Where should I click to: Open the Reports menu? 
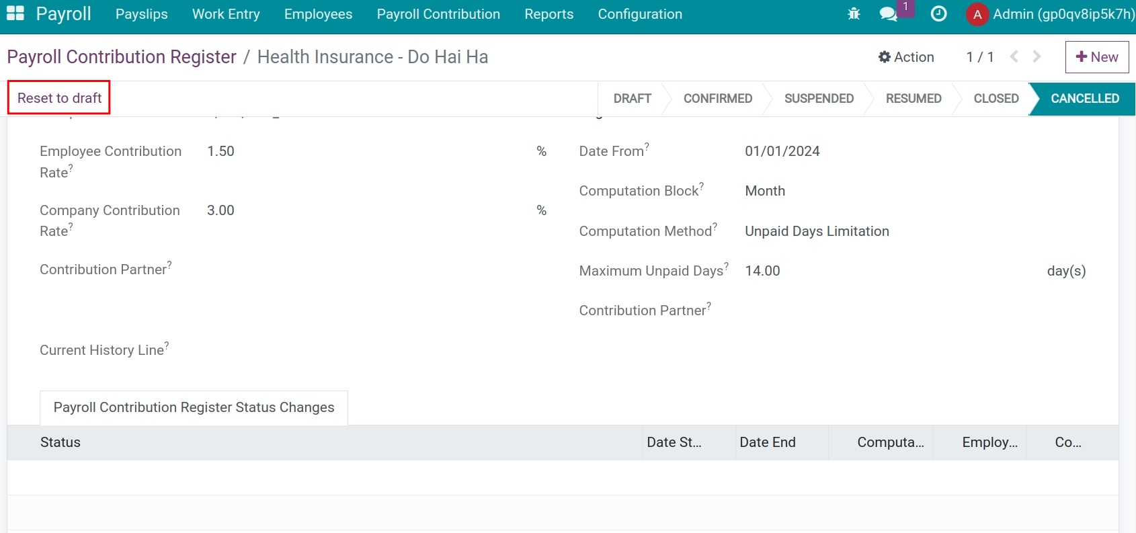(x=549, y=14)
